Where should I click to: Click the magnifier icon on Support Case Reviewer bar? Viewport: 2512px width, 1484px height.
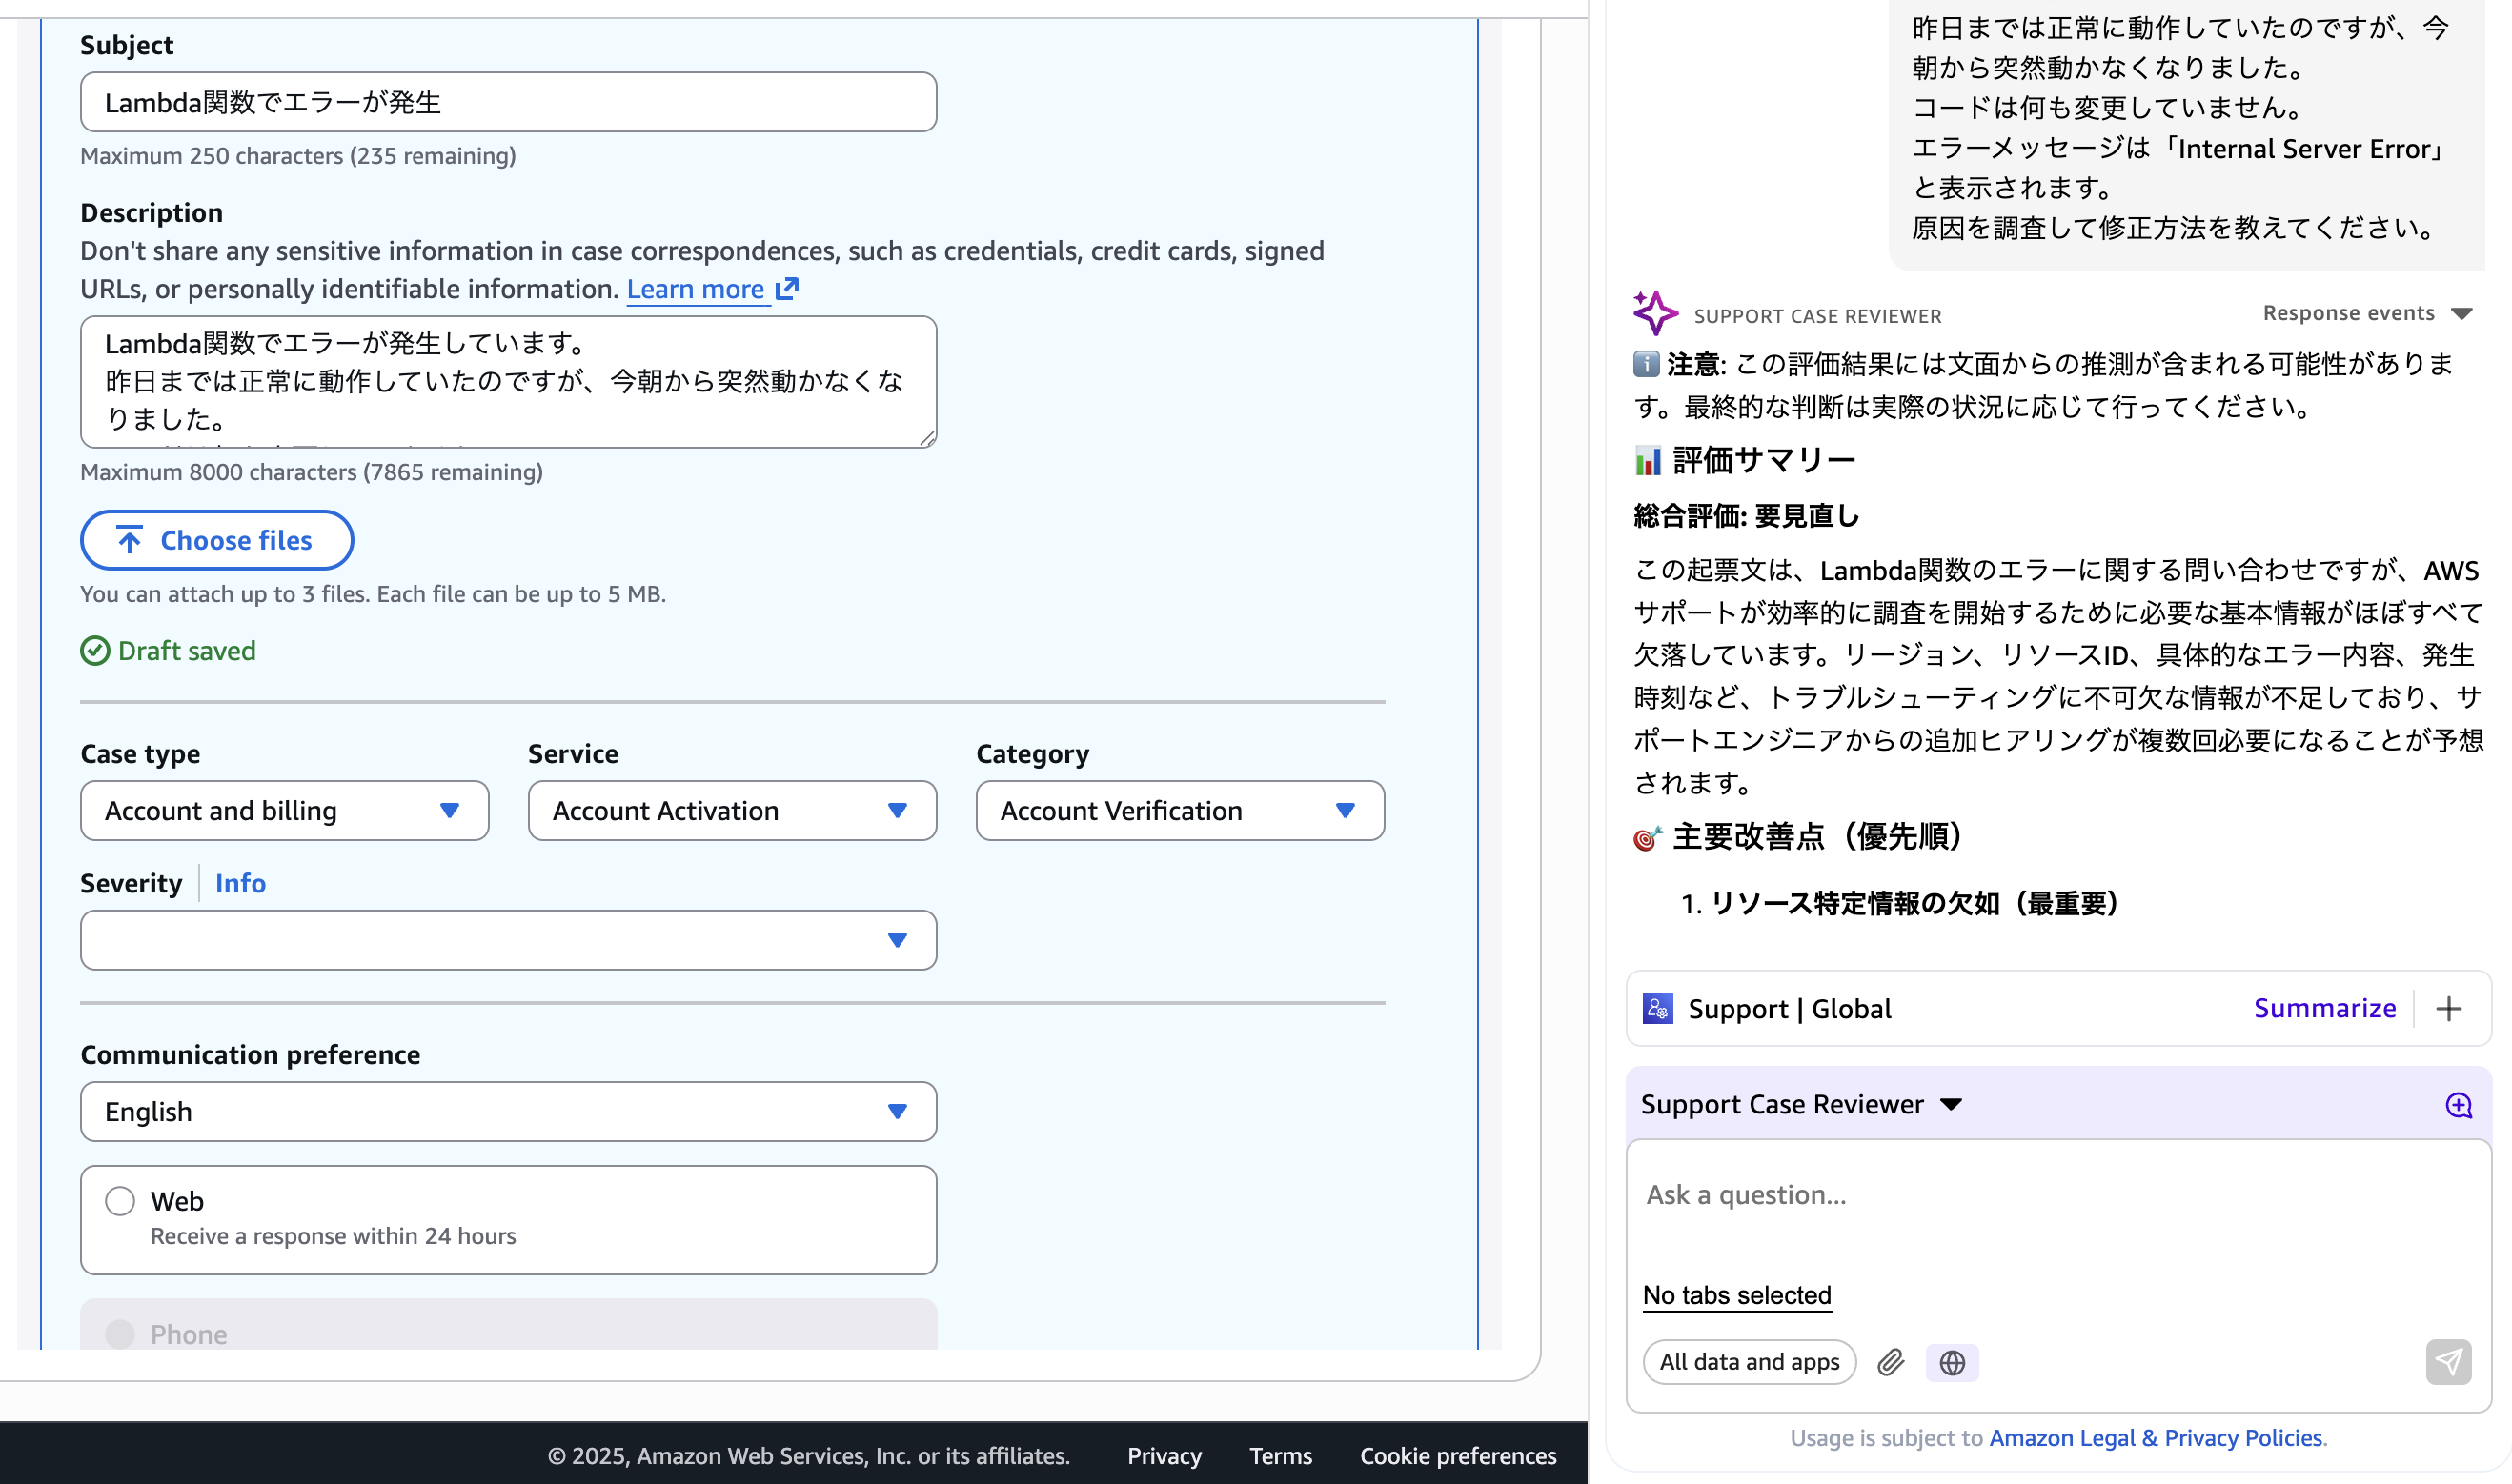click(x=2459, y=1105)
